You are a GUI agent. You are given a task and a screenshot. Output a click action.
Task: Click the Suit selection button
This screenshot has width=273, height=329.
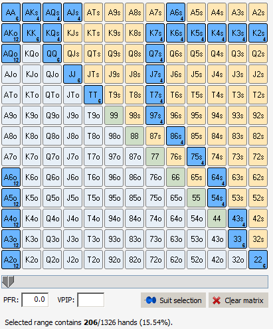[173, 300]
